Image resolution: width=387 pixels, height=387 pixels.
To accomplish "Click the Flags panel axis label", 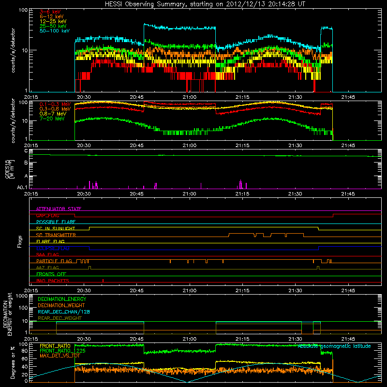I will (20, 241).
